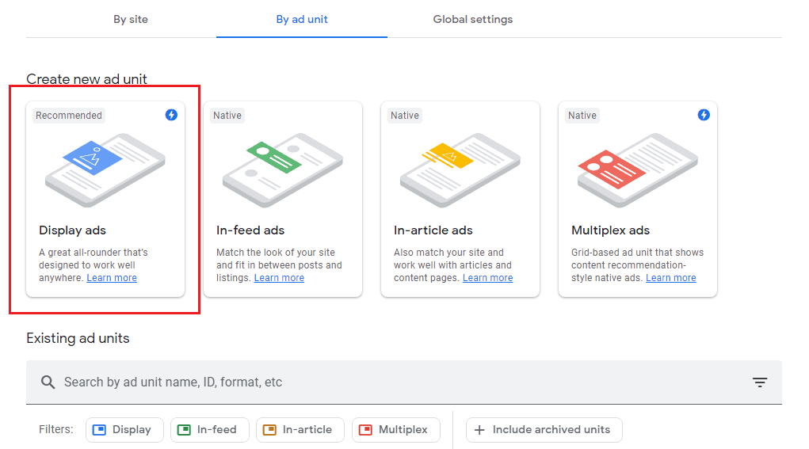Toggle the Multiplex filter chip

(395, 430)
